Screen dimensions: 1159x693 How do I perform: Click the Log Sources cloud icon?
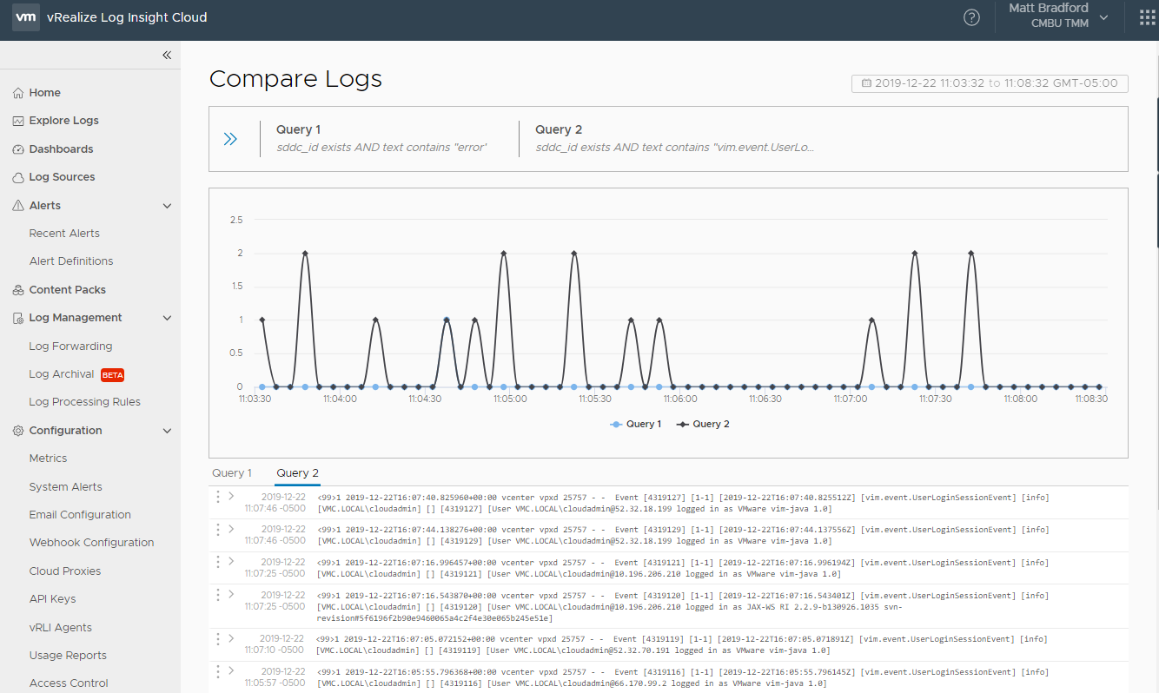click(x=18, y=177)
